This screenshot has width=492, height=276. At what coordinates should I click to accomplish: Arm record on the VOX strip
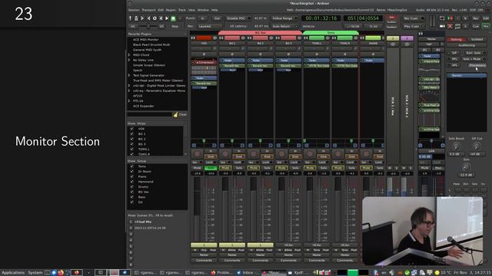[197, 153]
